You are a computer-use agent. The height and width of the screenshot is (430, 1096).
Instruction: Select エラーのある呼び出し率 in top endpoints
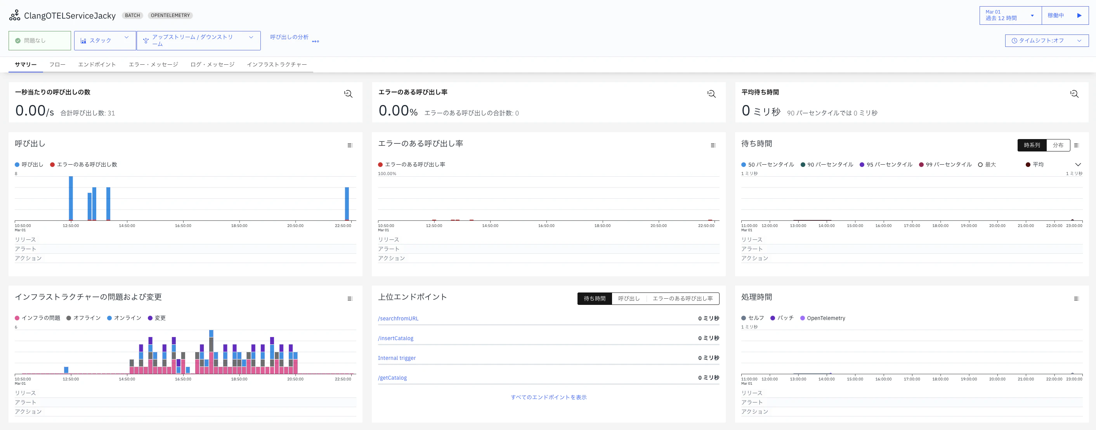click(682, 299)
